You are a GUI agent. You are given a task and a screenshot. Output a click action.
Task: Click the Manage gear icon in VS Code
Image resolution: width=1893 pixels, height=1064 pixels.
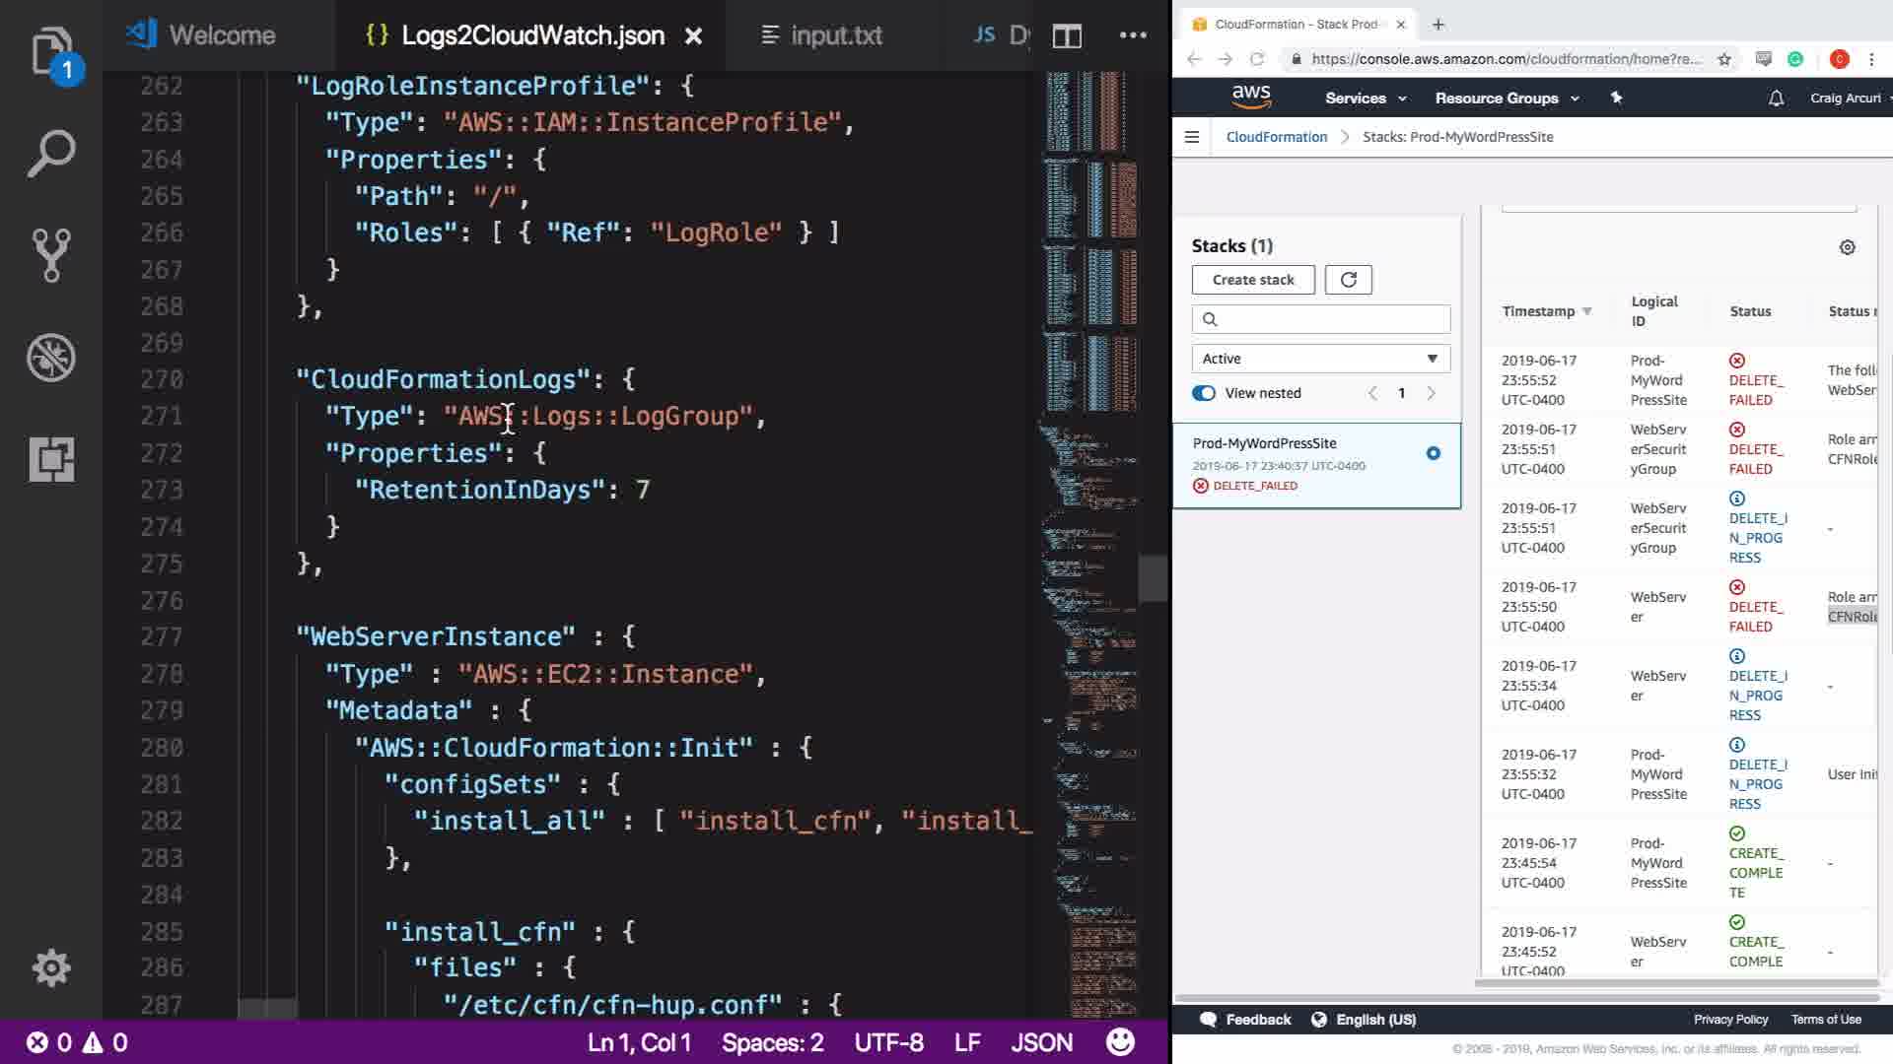click(x=51, y=967)
